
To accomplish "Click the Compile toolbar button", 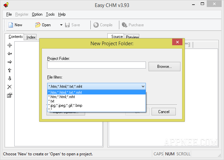I will tap(103, 25).
